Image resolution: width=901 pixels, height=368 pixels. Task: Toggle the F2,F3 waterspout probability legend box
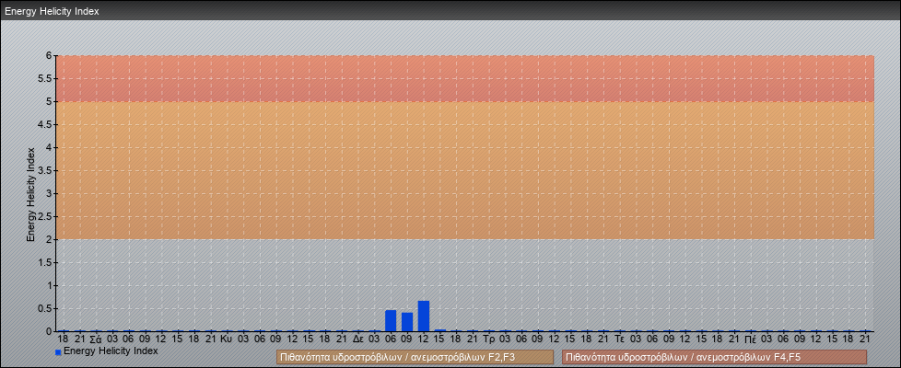(415, 357)
